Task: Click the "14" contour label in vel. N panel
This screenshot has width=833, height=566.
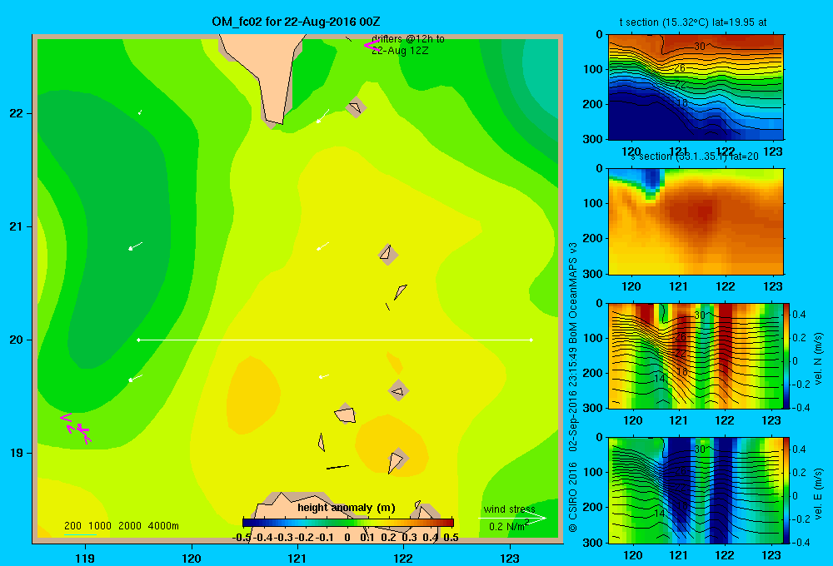Action: point(659,379)
